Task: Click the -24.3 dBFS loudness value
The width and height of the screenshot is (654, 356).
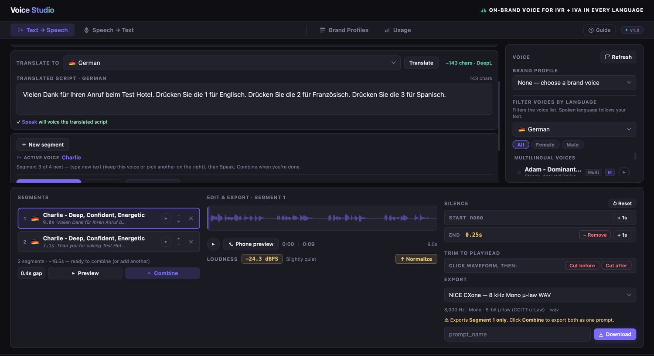Action: 262,259
